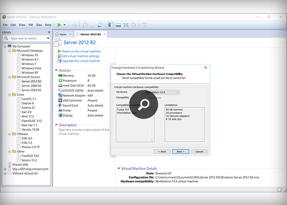Open the Edit menu

point(13,25)
